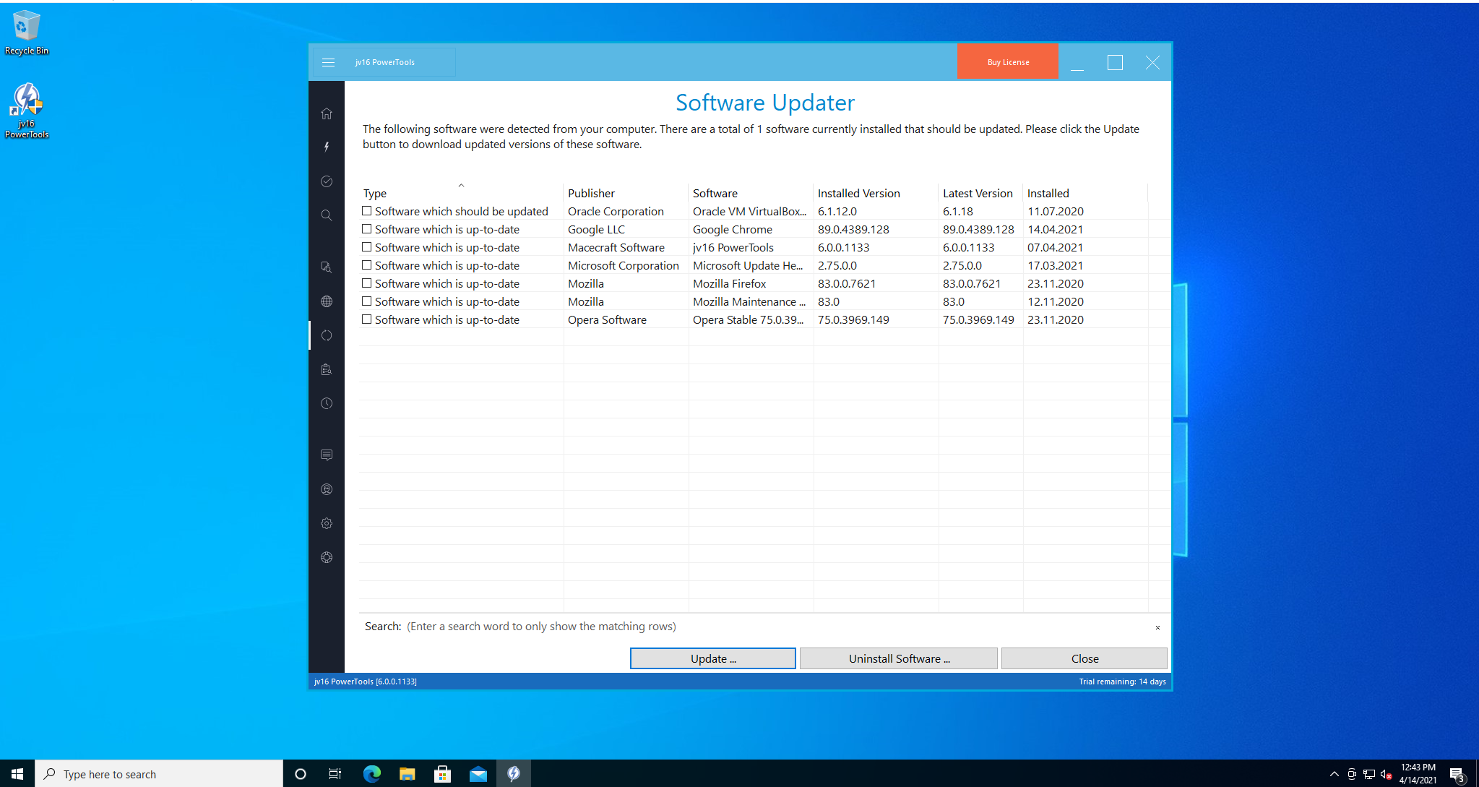
Task: Sort by Latest Version column header
Action: tap(977, 193)
